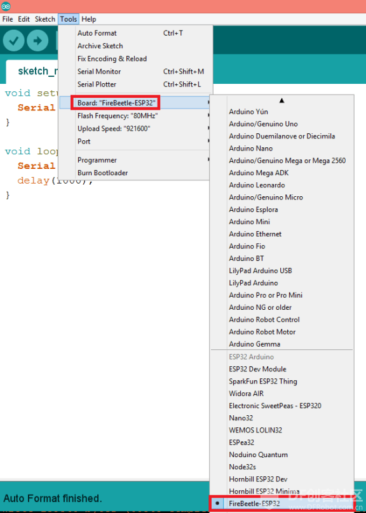Select WEMOS LOLIN32 board

point(281,430)
